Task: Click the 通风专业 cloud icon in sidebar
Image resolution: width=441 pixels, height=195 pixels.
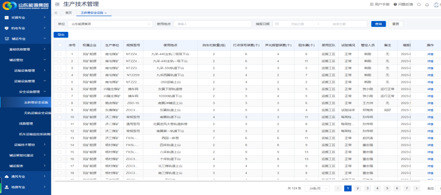Action: click(6, 177)
